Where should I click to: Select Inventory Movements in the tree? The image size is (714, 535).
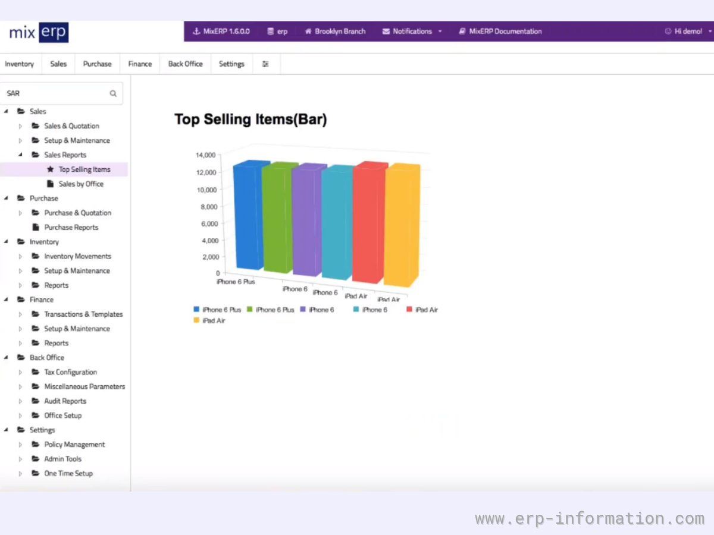pyautogui.click(x=78, y=256)
